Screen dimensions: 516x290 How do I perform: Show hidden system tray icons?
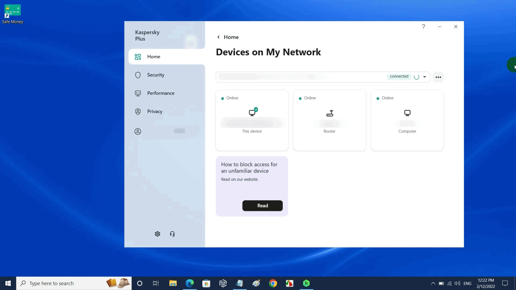433,283
